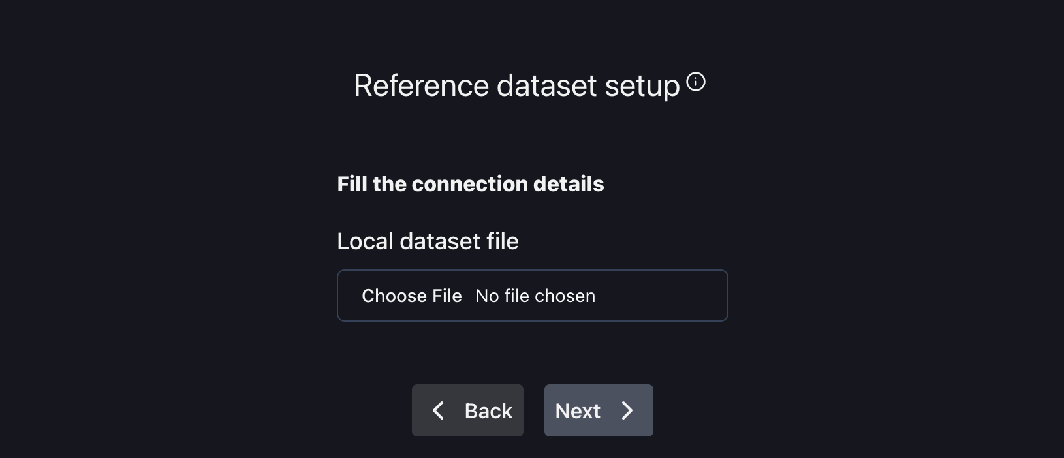Advance to the next setup step
Screen dimensions: 1064x458
599,410
